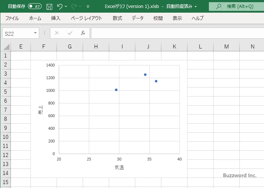
Task: Click the Redo arrow icon
Action: [74, 7]
